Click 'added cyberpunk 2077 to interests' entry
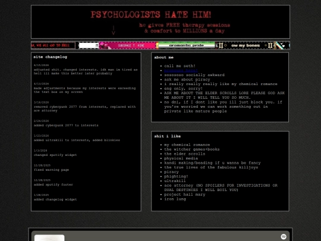This screenshot has height=241, width=321. [66, 125]
